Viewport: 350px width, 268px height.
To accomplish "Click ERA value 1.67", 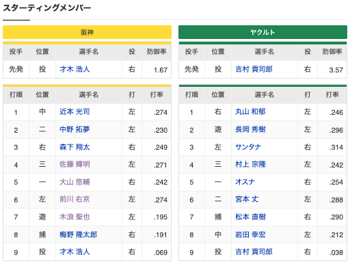I will point(161,70).
